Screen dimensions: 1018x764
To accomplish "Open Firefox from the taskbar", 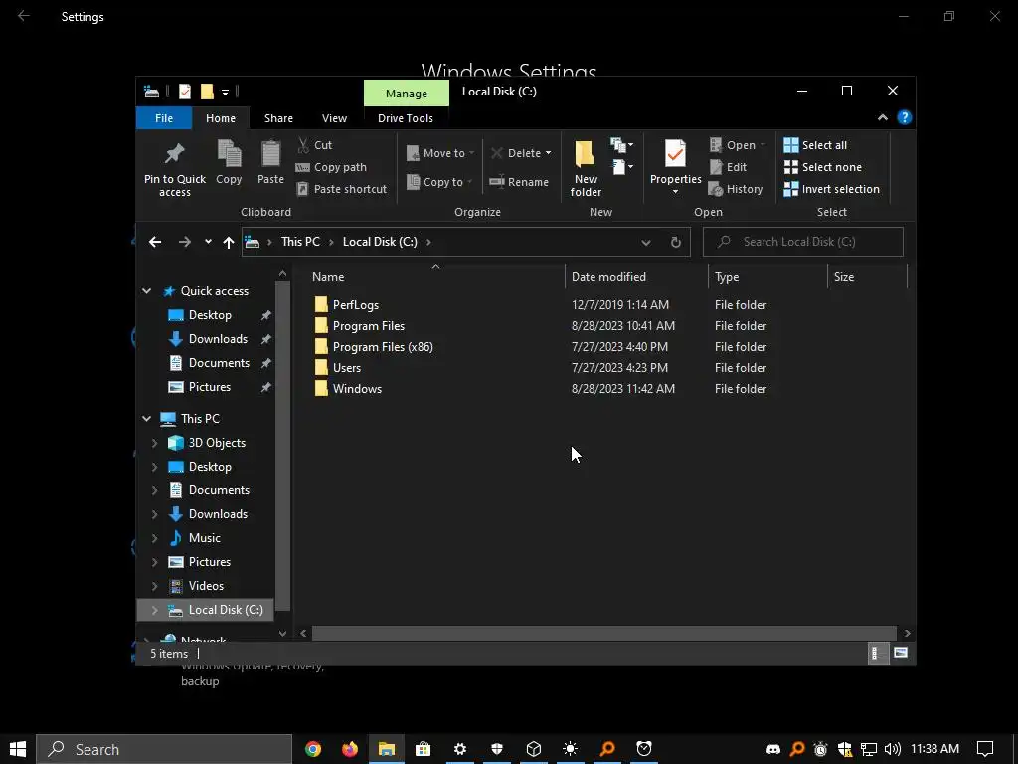I will coord(349,749).
